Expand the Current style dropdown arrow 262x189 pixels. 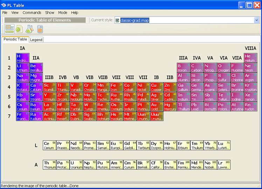click(256, 20)
